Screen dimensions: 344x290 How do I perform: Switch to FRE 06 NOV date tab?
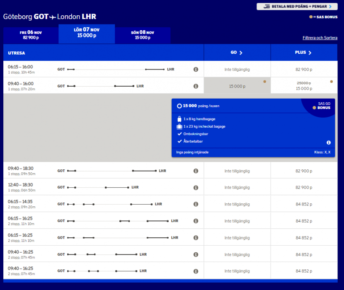coord(31,35)
